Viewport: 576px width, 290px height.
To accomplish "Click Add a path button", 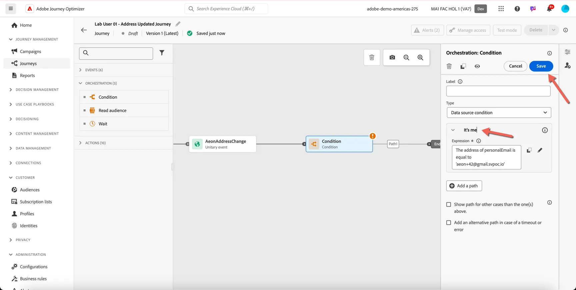I will click(464, 186).
